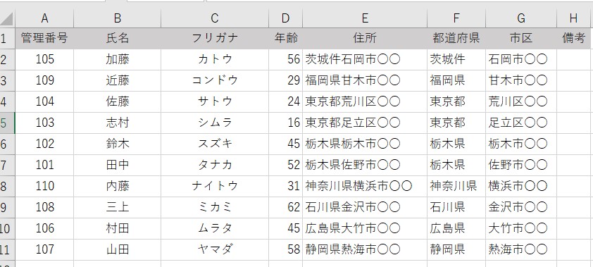Click the 都道府県 header cell
The image size is (593, 267).
pos(456,38)
